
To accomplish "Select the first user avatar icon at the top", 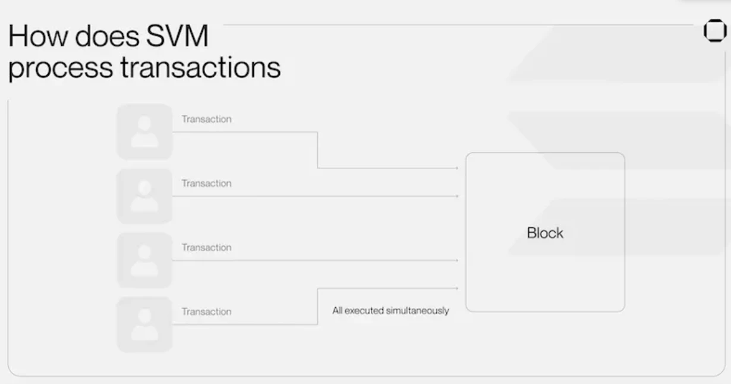I will (x=144, y=131).
